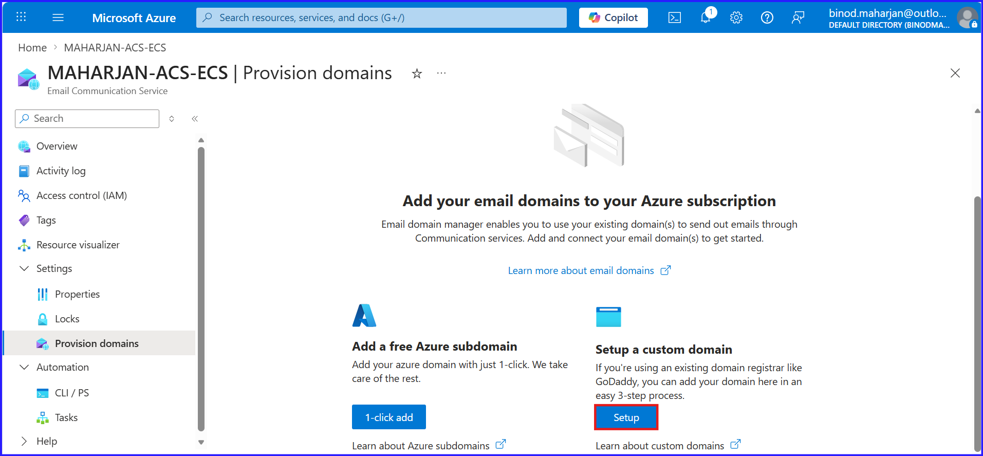Open the notifications bell

point(706,17)
